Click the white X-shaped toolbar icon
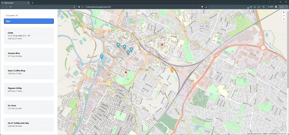Screen dimensions: 289x135 (x=276, y=7)
